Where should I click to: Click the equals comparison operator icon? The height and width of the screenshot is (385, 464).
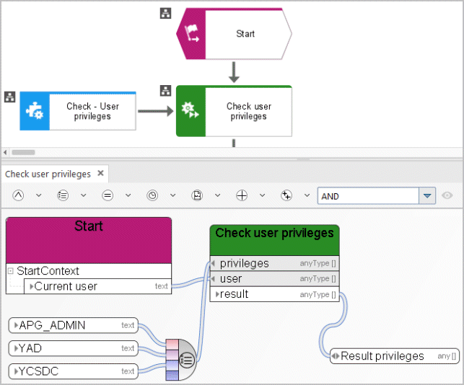(x=108, y=195)
